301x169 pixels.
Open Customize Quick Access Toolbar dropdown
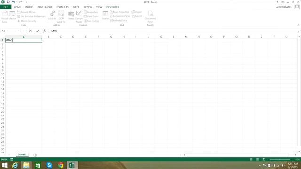[26, 2]
